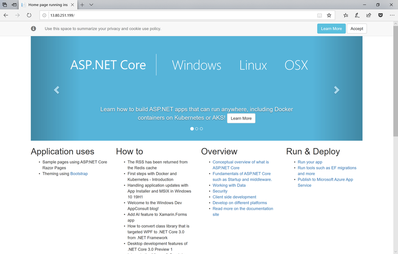Restore down the browser window
Viewport: 398px width, 254px height.
pos(378,4)
